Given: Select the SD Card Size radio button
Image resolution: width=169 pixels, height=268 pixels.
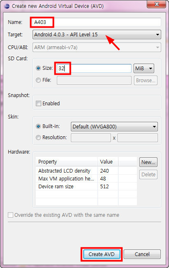Looking at the screenshot, I should 38,68.
